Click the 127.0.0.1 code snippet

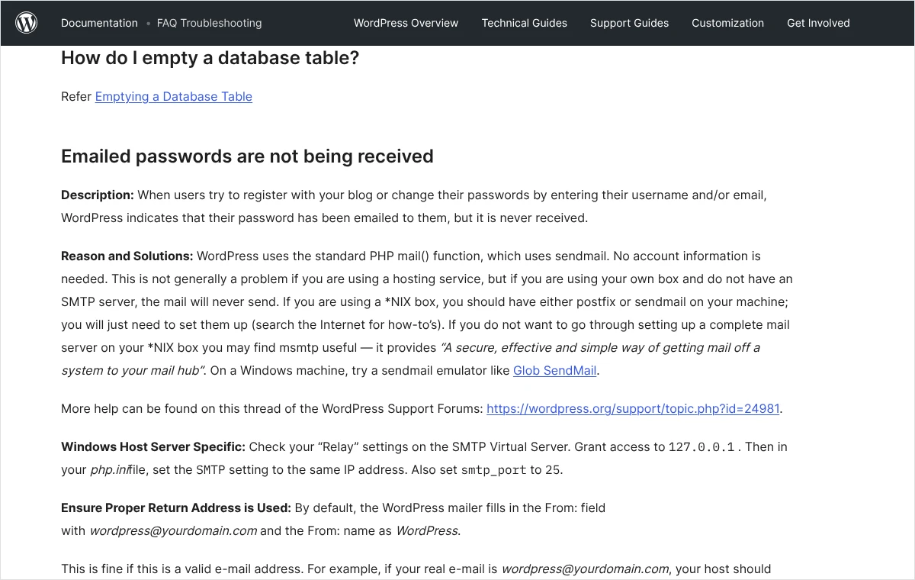(701, 447)
